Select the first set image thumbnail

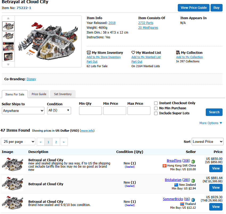coord(8,26)
